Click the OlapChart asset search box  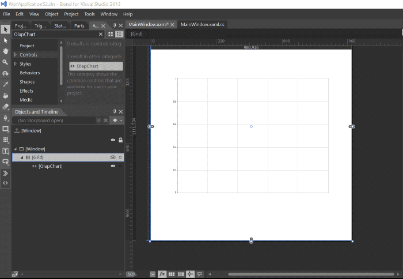pyautogui.click(x=56, y=34)
